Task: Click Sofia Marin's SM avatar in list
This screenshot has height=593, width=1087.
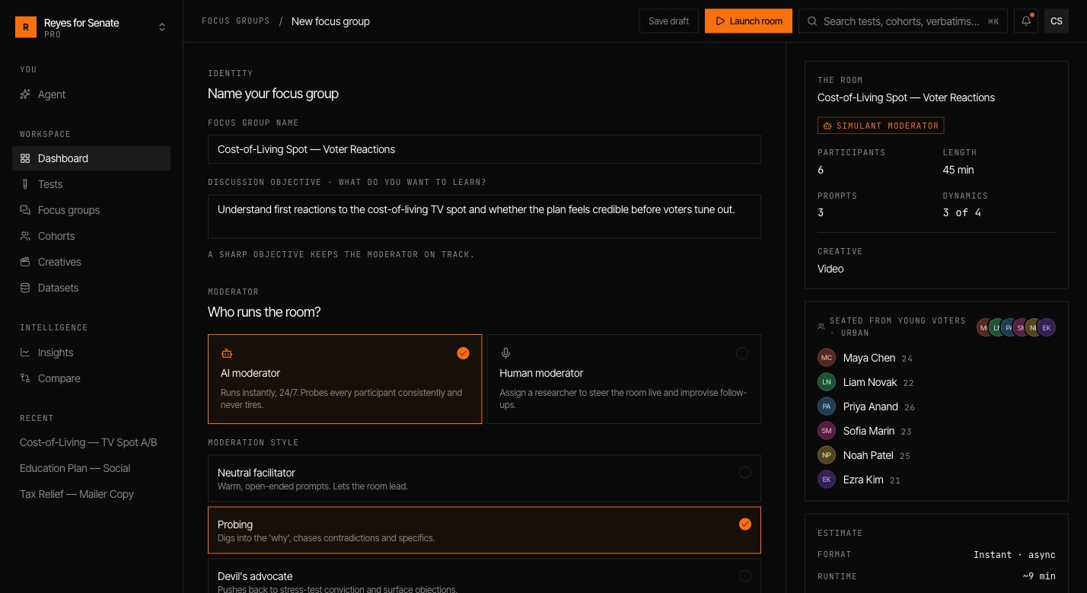Action: 827,431
